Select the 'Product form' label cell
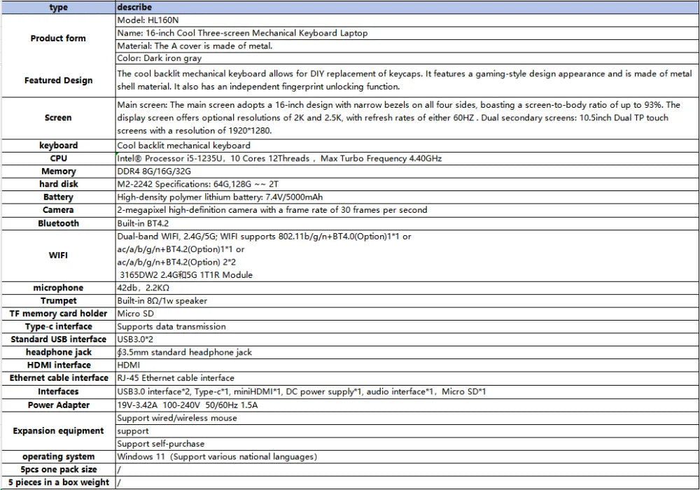 pos(59,38)
